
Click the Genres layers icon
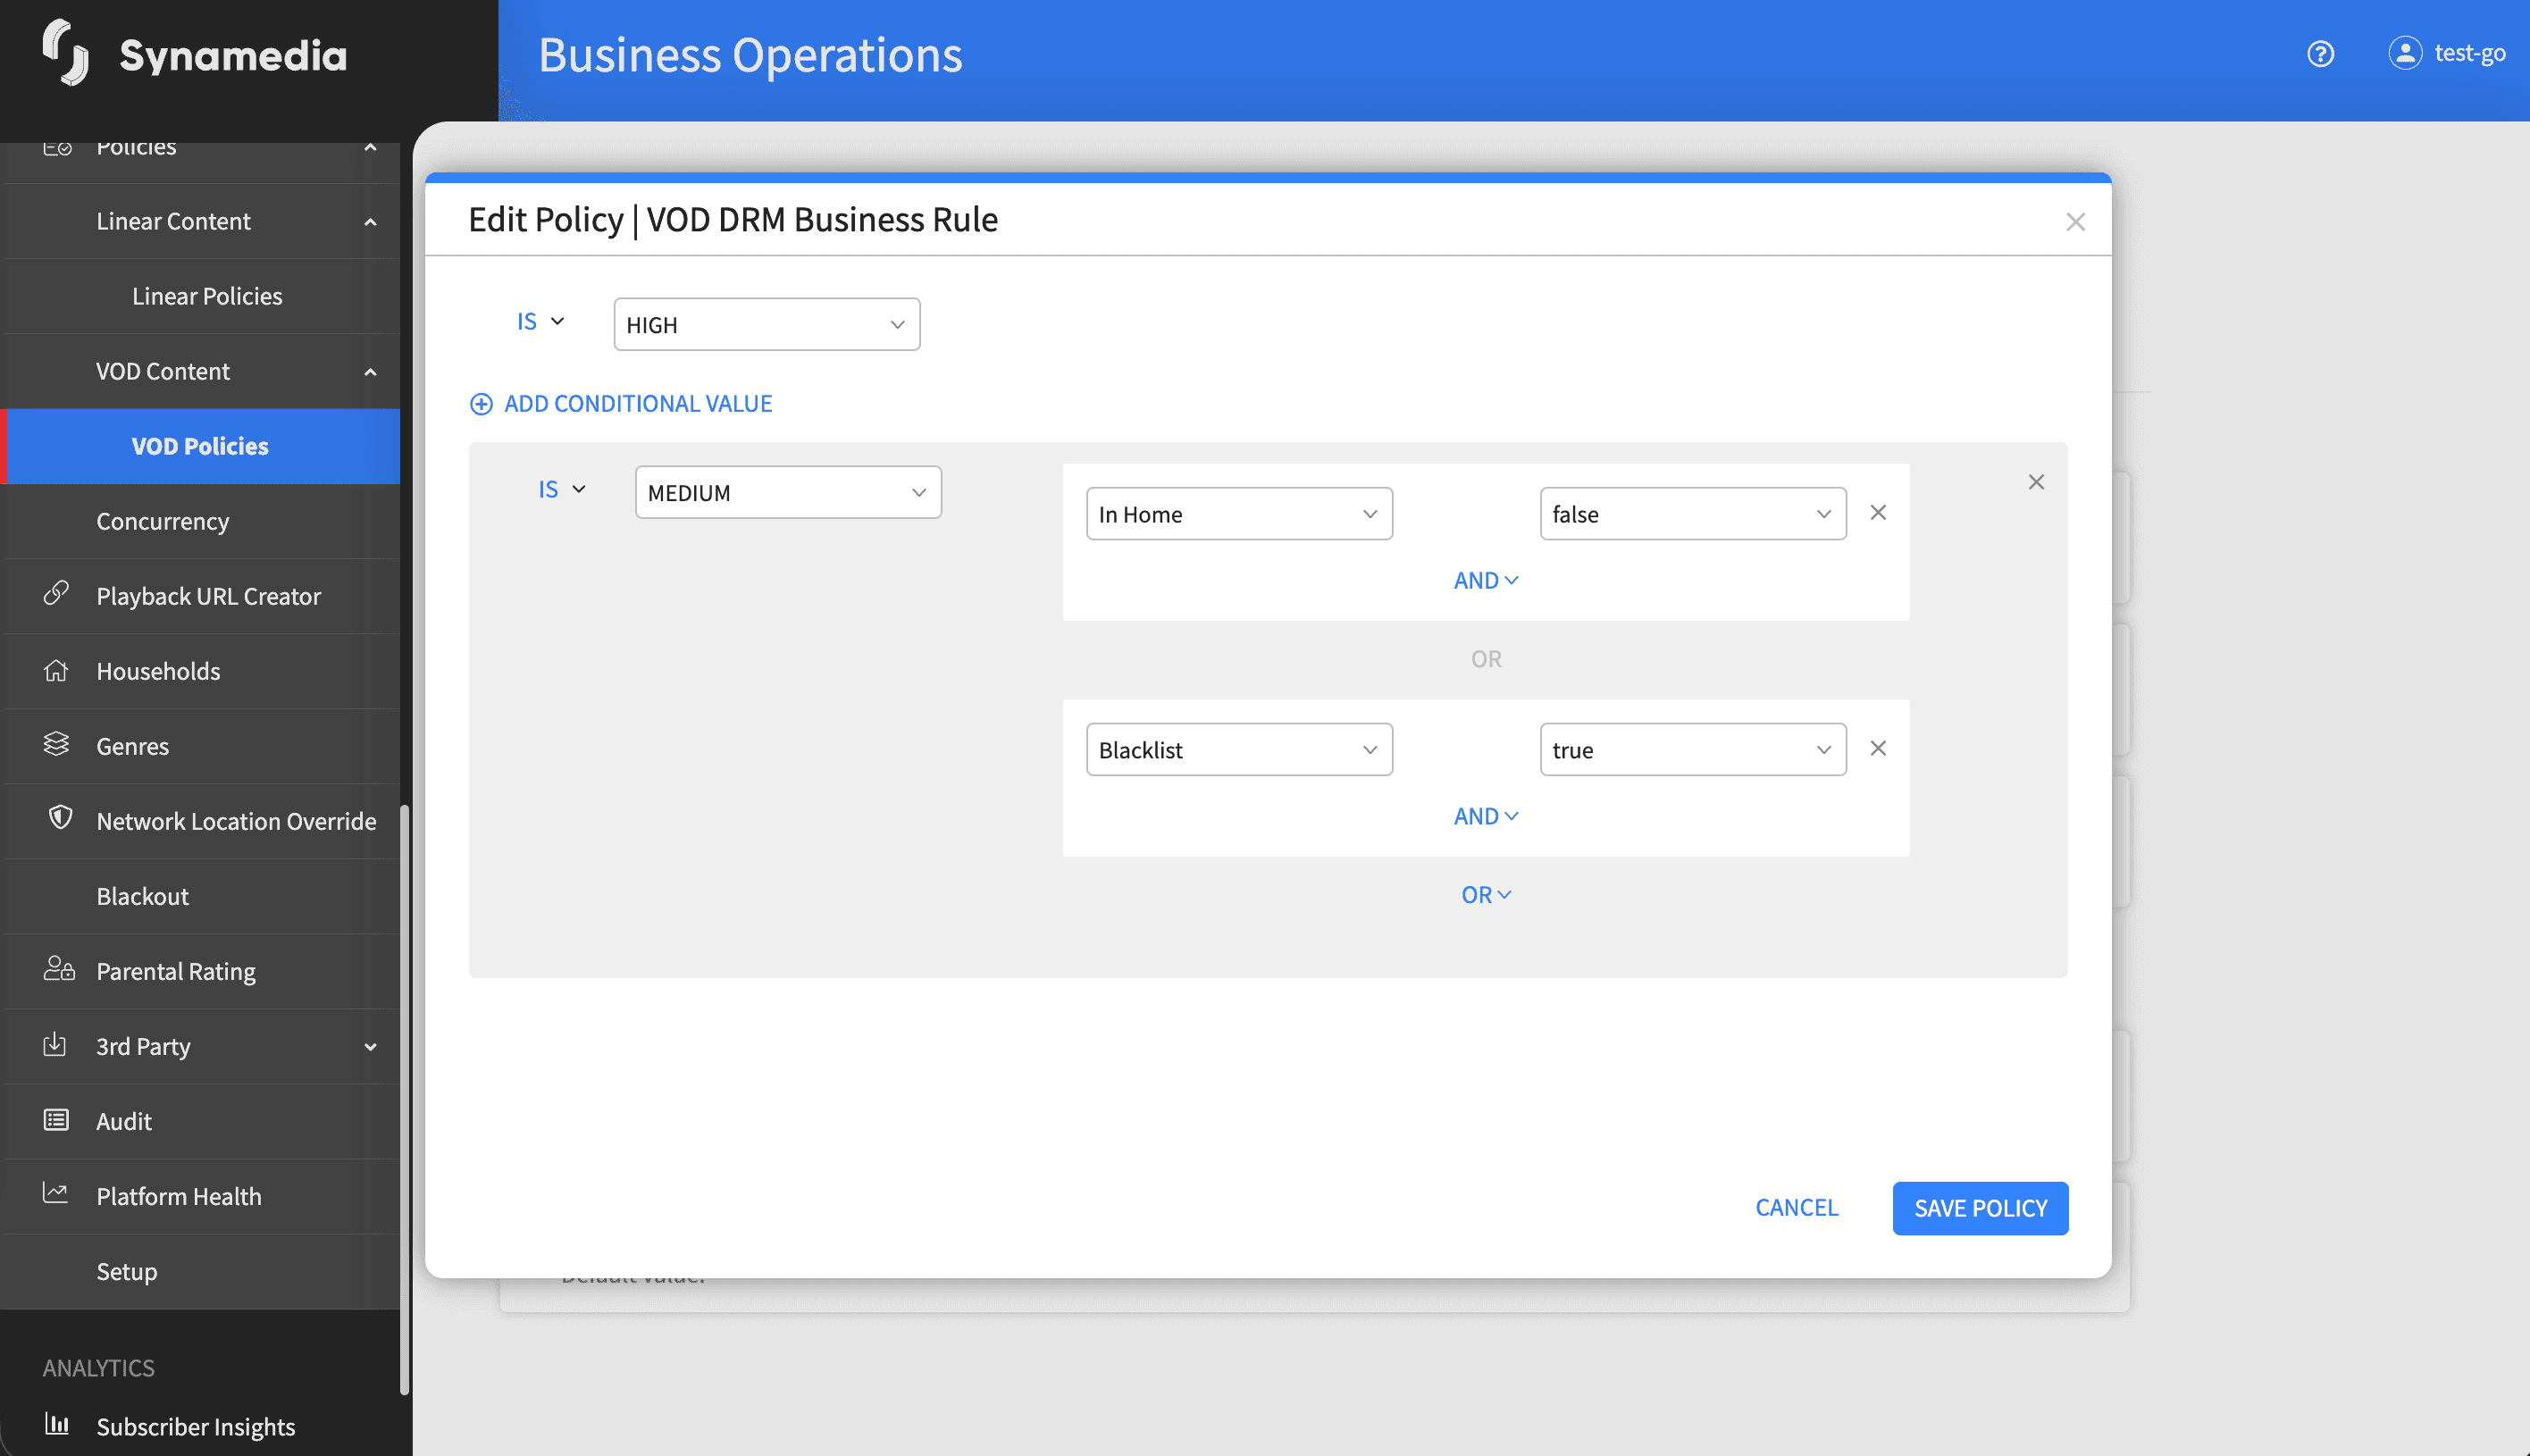tap(56, 744)
